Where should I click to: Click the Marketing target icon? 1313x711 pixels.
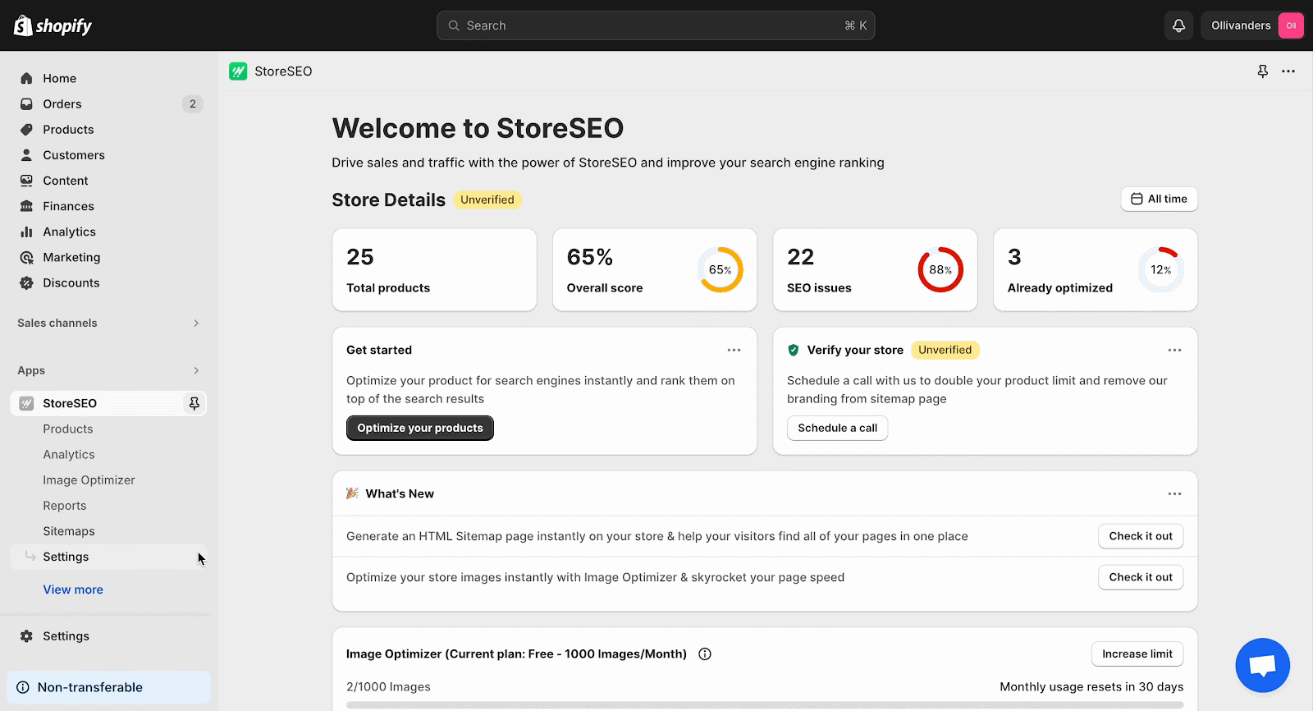(x=26, y=257)
